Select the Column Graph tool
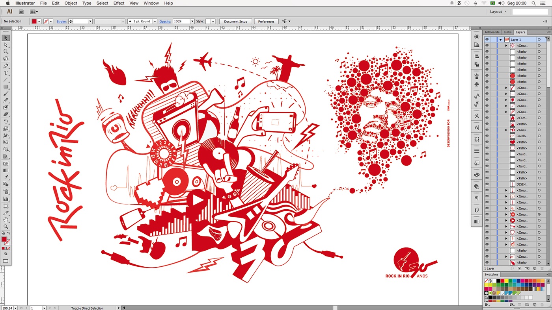552x310 pixels. click(6, 199)
